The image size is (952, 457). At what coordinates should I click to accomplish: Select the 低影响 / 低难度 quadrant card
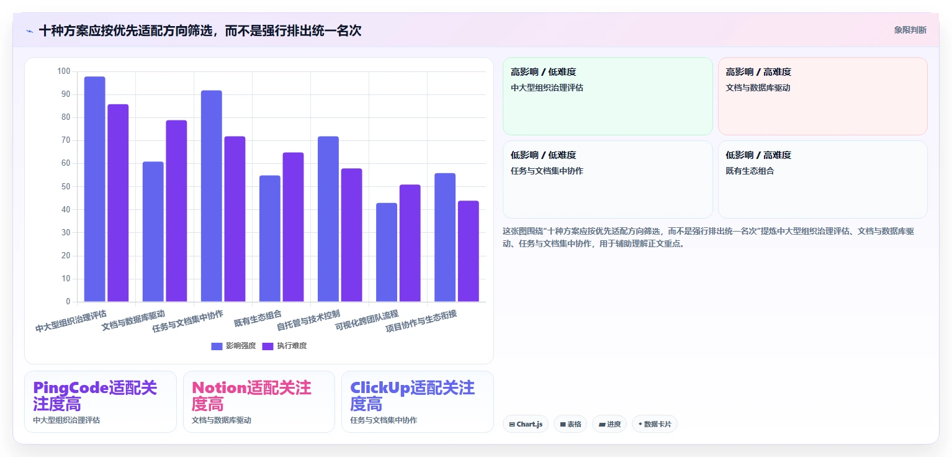(608, 179)
